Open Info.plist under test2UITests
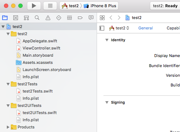 (49, 120)
